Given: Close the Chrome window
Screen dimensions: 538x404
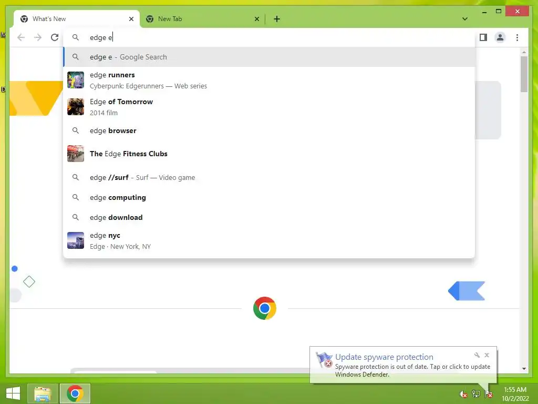Looking at the screenshot, I should (x=518, y=12).
